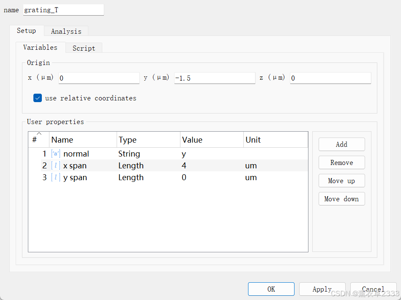Switch to the Analysis tab
The image size is (401, 300).
(66, 31)
